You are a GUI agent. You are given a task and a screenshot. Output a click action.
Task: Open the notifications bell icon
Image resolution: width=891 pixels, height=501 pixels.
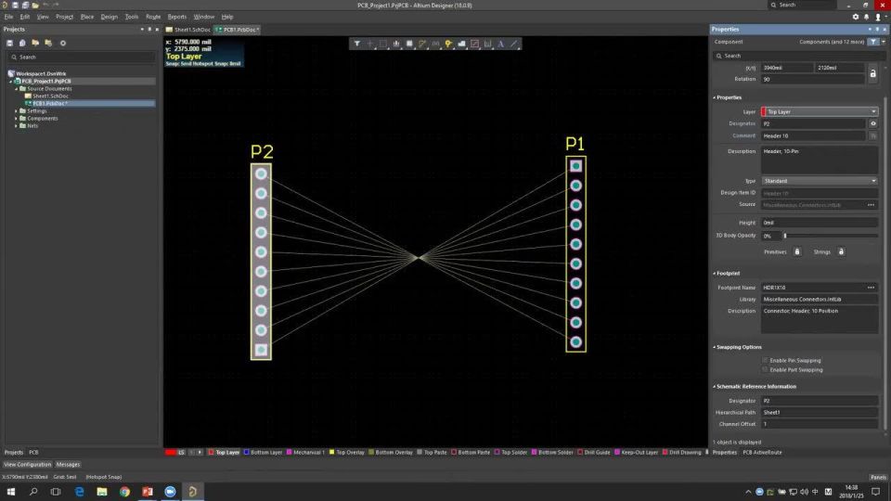coord(867,17)
